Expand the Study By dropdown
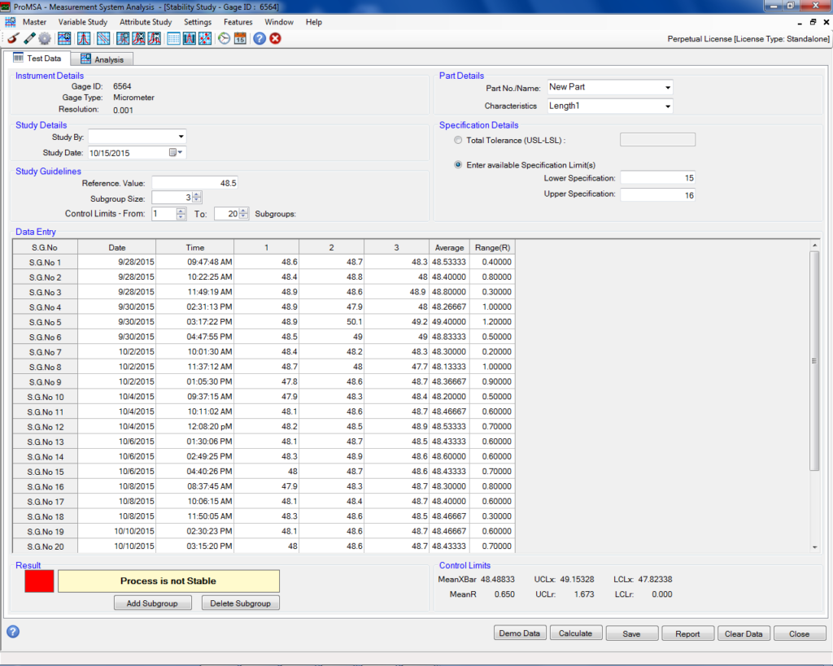 [x=181, y=137]
